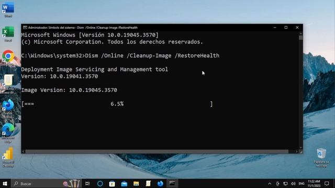This screenshot has height=188, width=335.
Task: Click the console scroll-down arrow
Action: 300,148
